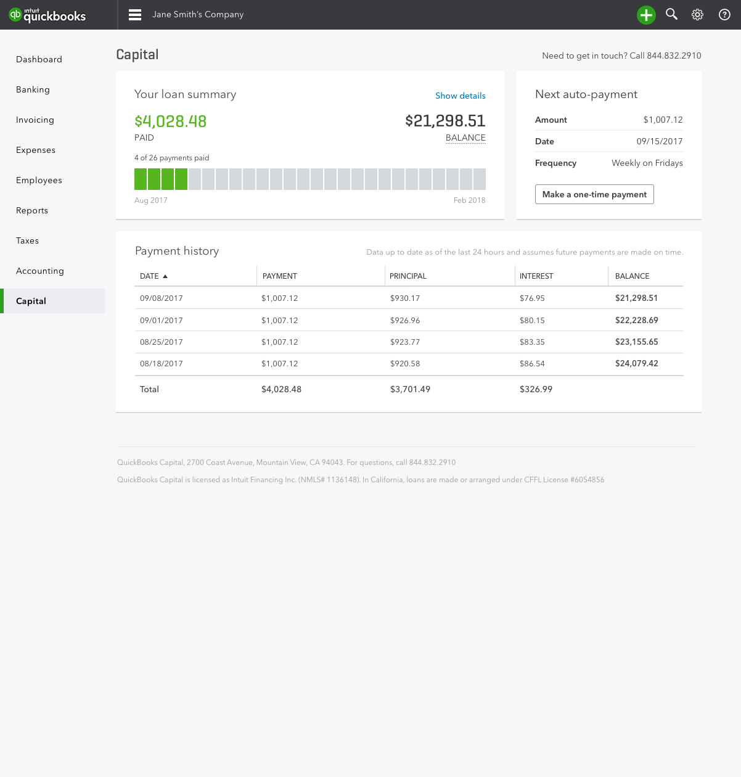Click the $86.54 interest cell
Screen dimensions: 741x777
(532, 363)
